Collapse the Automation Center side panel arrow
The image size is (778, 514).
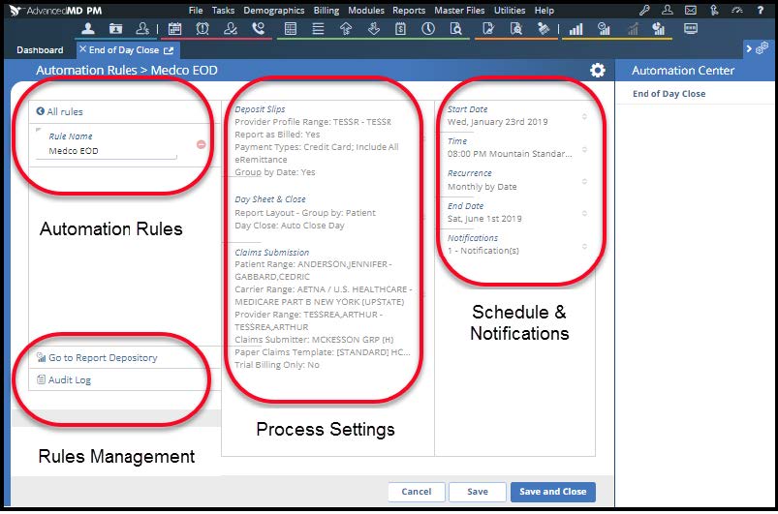pyautogui.click(x=749, y=48)
